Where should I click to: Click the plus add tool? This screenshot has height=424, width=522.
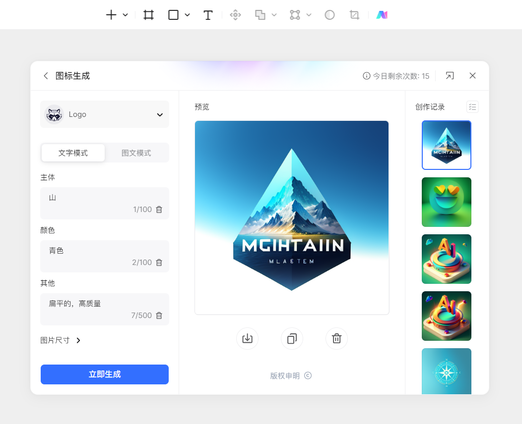tap(111, 15)
